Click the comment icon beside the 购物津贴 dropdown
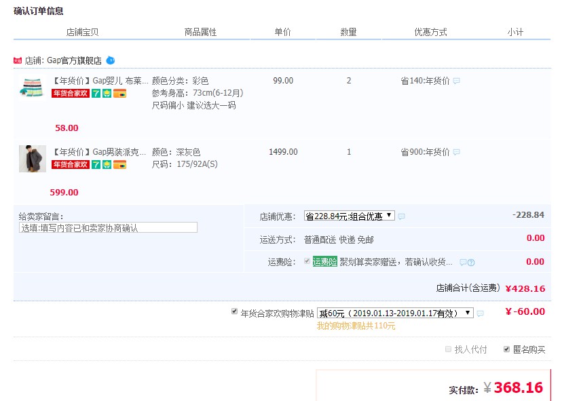This screenshot has width=579, height=401. point(480,314)
